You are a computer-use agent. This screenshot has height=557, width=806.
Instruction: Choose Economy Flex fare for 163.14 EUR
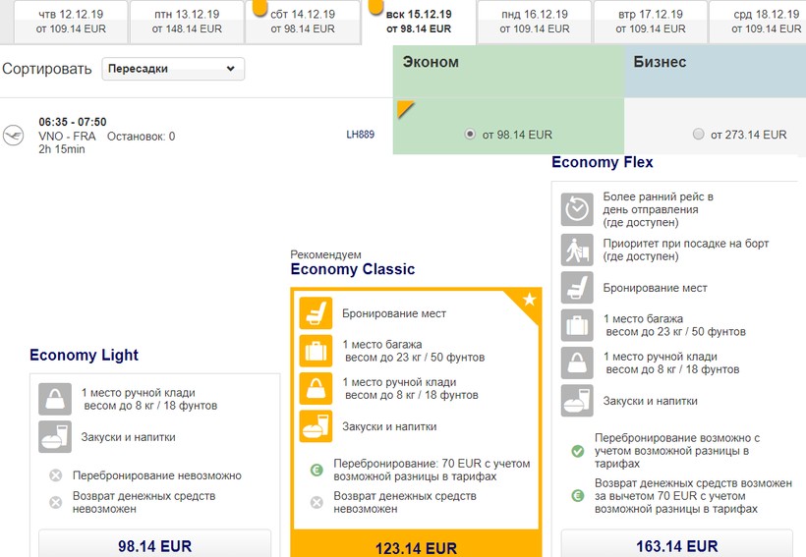(x=676, y=545)
